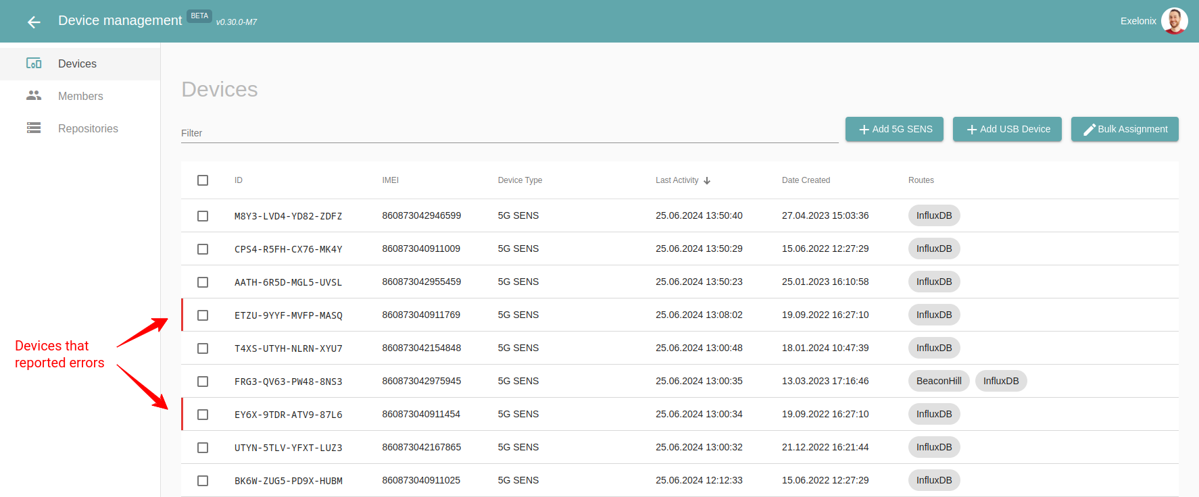
Task: Focus the Filter input field
Action: pos(510,133)
